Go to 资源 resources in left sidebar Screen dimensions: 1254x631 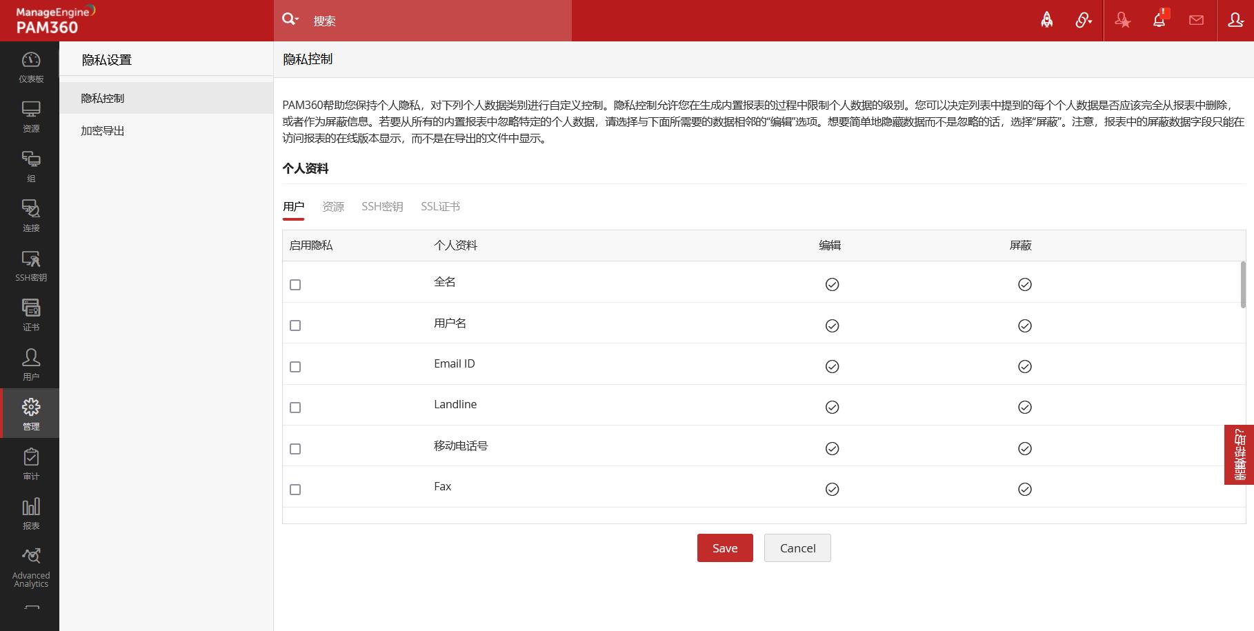(30, 117)
